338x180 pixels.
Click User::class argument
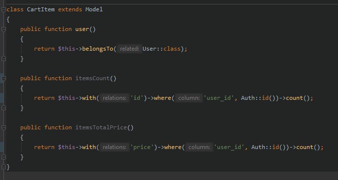[161, 49]
